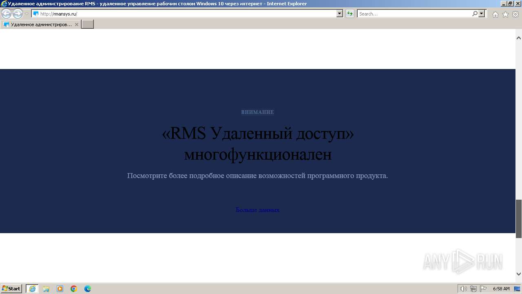Go back with the browser Back arrow
522x294 pixels.
click(x=7, y=14)
